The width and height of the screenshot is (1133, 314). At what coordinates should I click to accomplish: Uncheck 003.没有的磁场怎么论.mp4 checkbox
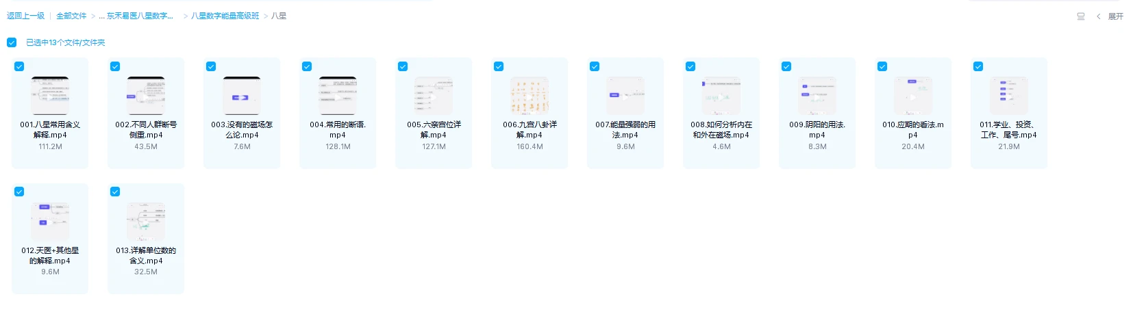[x=211, y=66]
